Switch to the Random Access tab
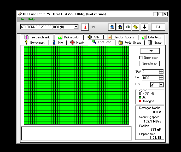 tap(121, 37)
